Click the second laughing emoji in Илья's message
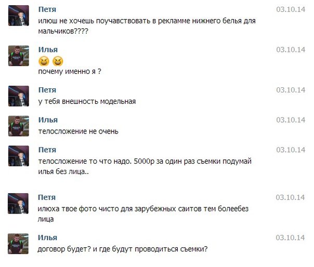Viewport: 314px width, 267px height. 57,61
